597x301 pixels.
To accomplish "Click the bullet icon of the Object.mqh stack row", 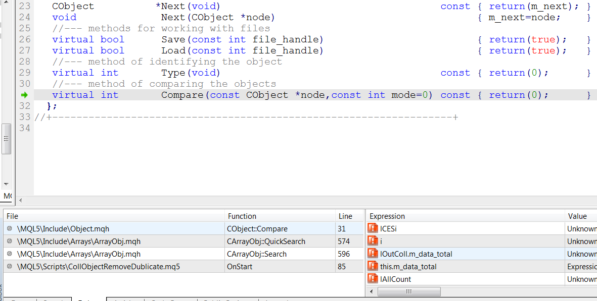I will tap(10, 228).
